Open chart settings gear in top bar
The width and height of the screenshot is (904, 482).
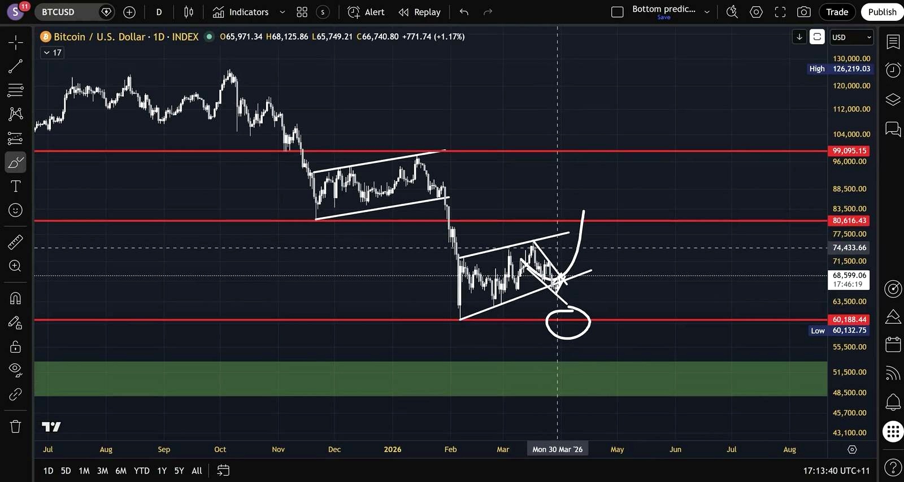756,12
